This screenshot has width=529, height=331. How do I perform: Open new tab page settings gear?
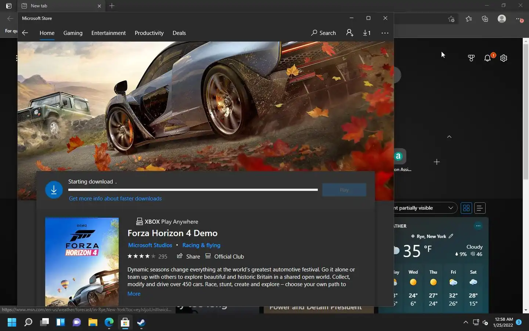[504, 58]
